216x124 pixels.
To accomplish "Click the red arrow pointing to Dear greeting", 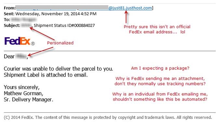I will [40, 52].
